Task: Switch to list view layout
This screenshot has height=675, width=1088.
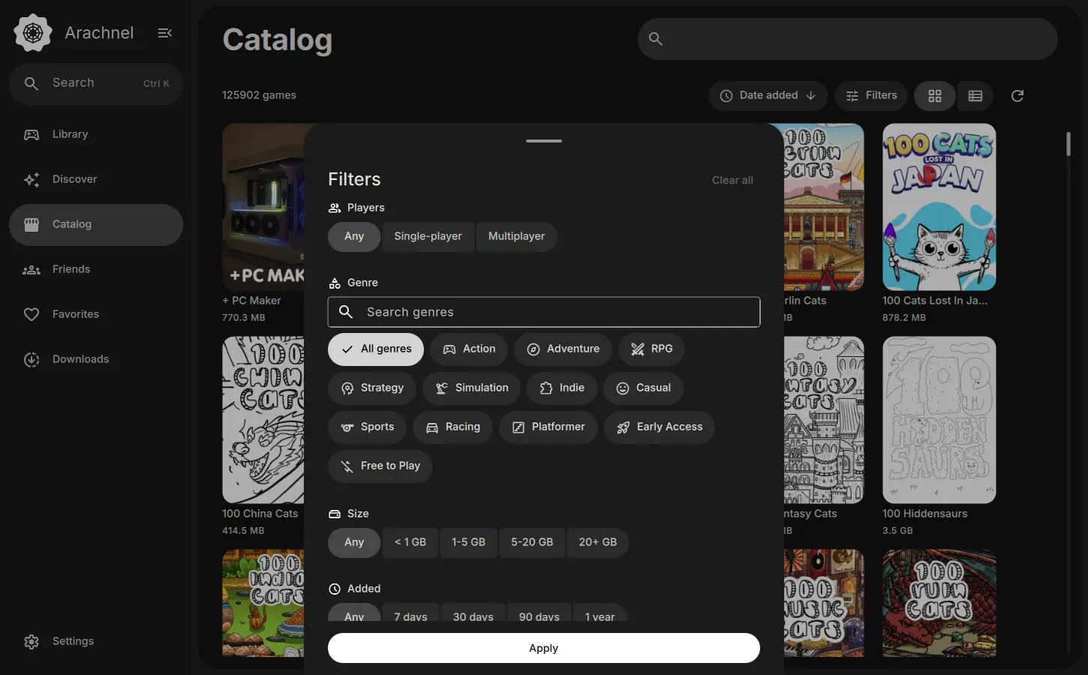Action: click(975, 96)
